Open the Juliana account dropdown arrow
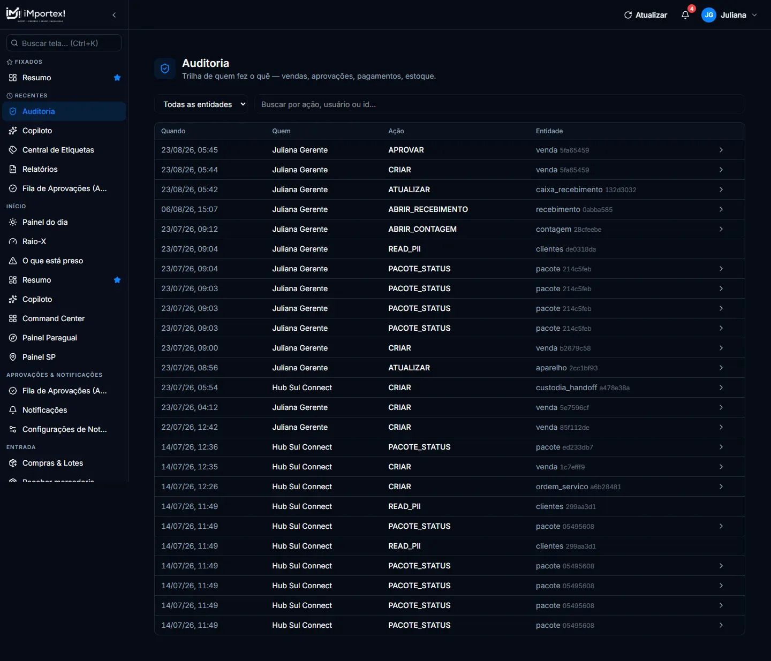 [754, 15]
